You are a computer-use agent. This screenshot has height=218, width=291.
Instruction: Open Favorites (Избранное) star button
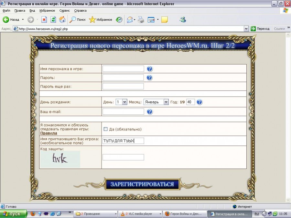click(x=101, y=19)
